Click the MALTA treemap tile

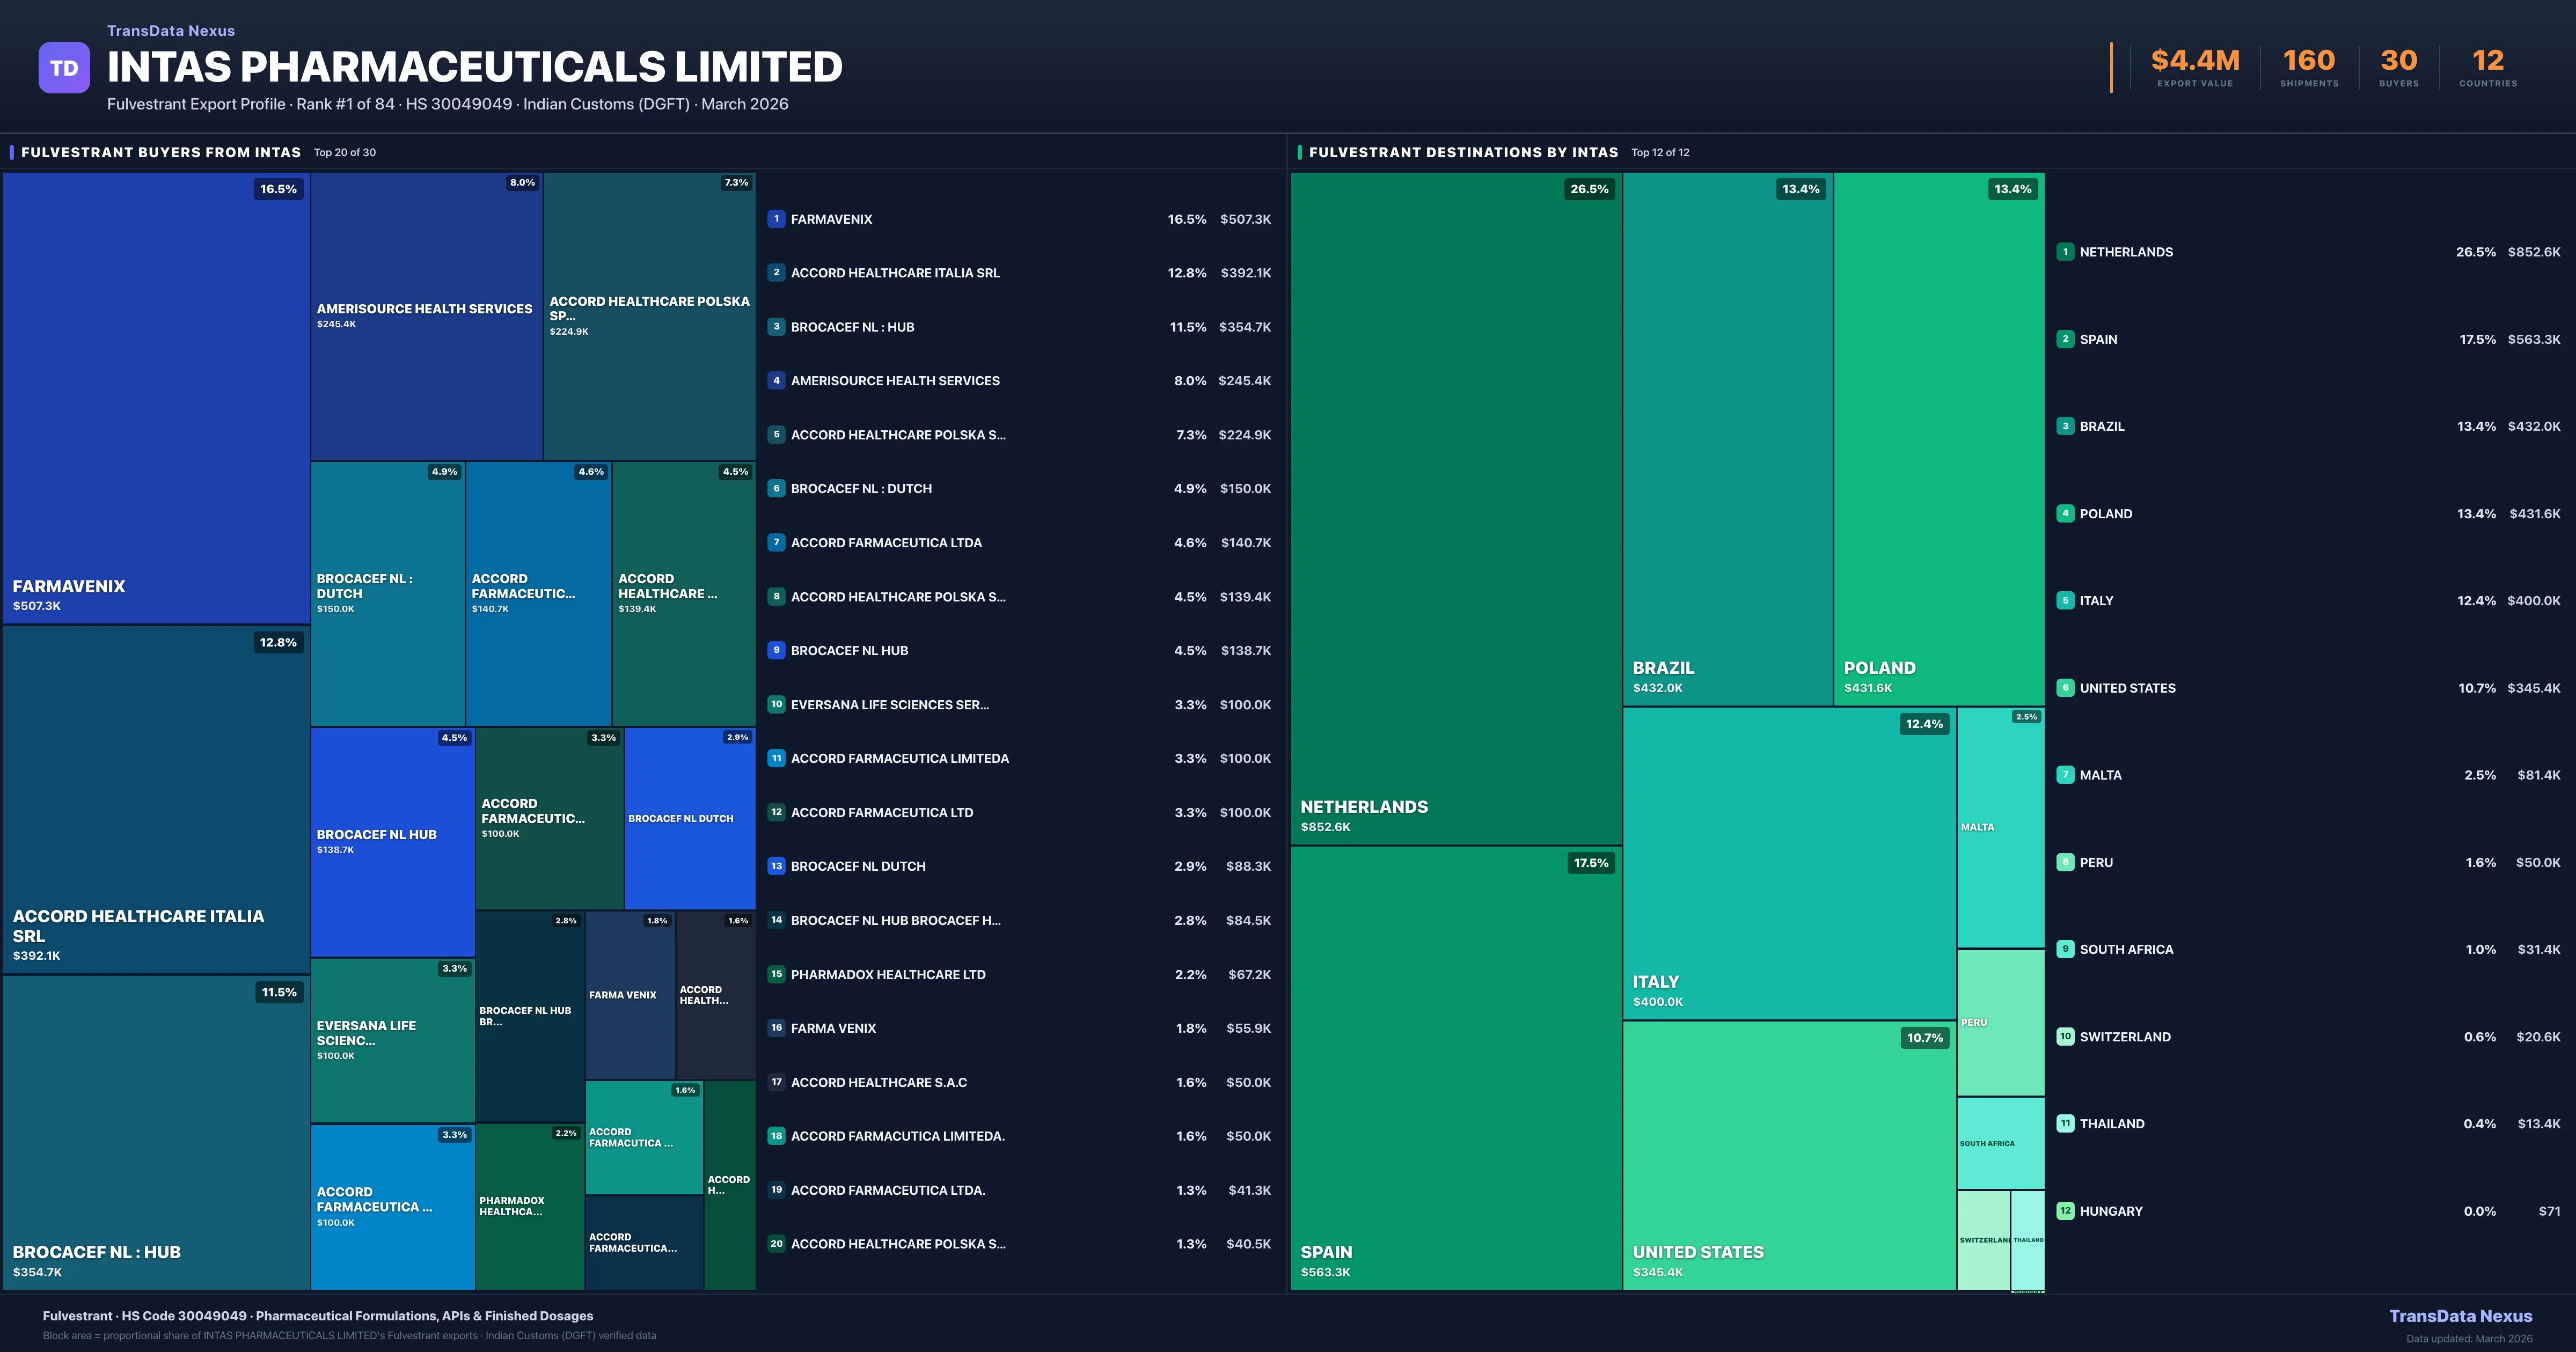click(2000, 827)
